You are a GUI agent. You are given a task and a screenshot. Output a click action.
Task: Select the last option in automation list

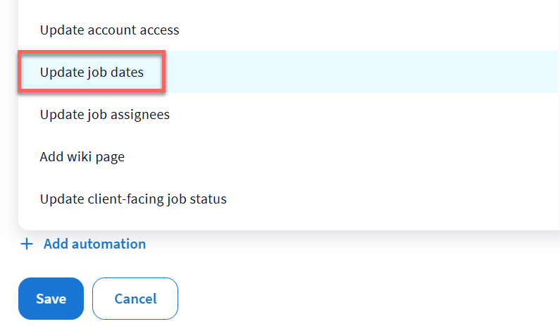[133, 199]
